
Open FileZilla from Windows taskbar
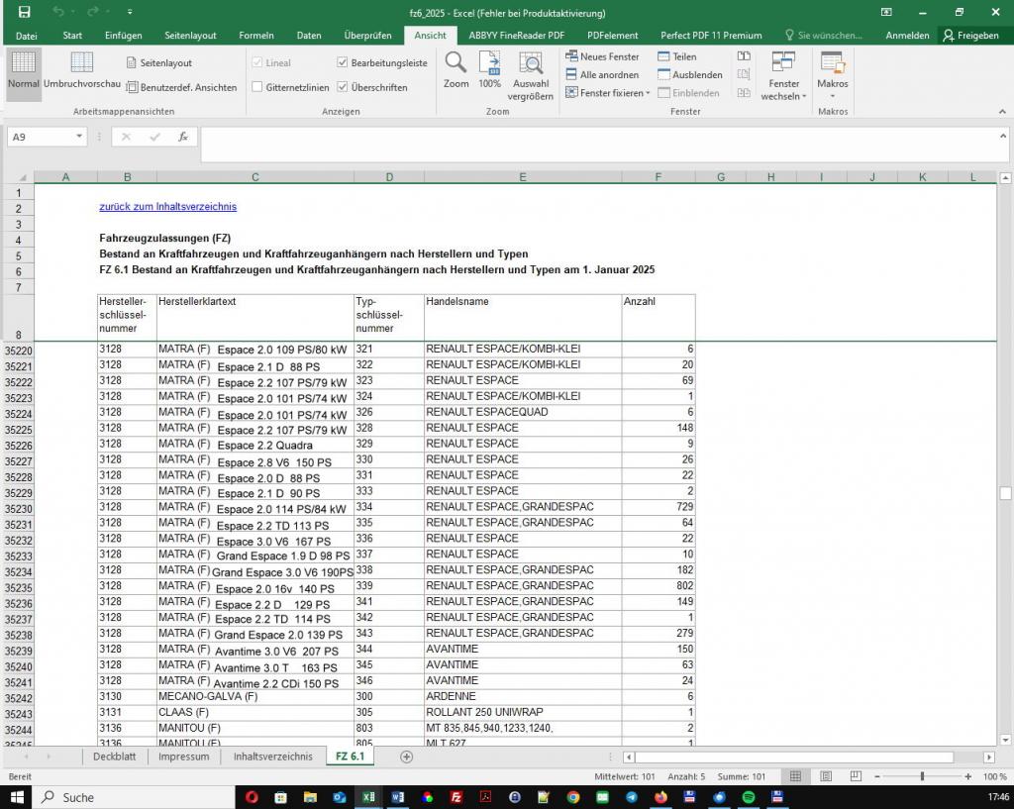(456, 797)
